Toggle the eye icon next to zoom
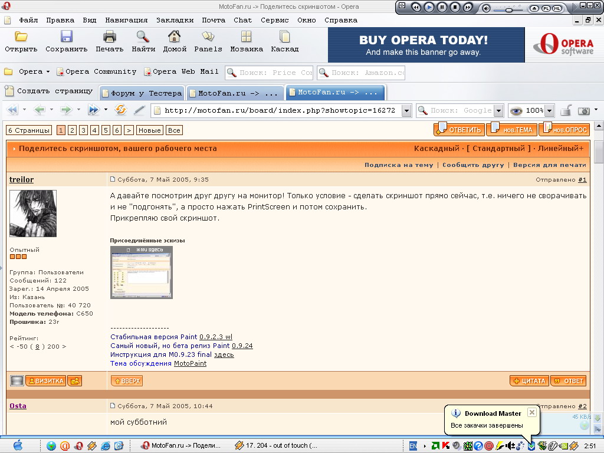The height and width of the screenshot is (453, 604). [x=516, y=111]
